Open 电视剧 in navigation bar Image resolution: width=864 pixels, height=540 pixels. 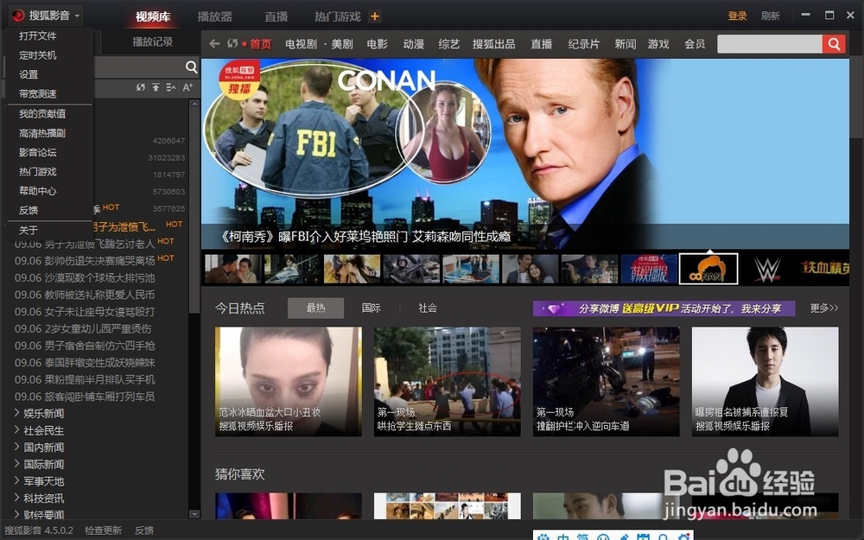pos(301,44)
